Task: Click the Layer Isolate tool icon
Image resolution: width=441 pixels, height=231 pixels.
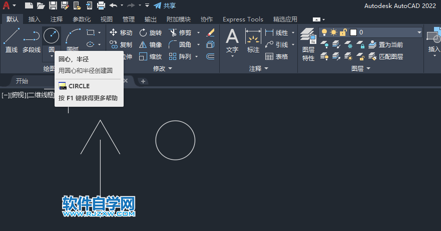Action: coord(336,44)
